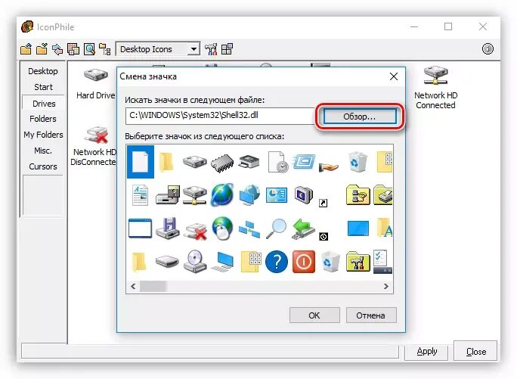Select the control panel chart icon
This screenshot has height=379, width=517.
277,194
